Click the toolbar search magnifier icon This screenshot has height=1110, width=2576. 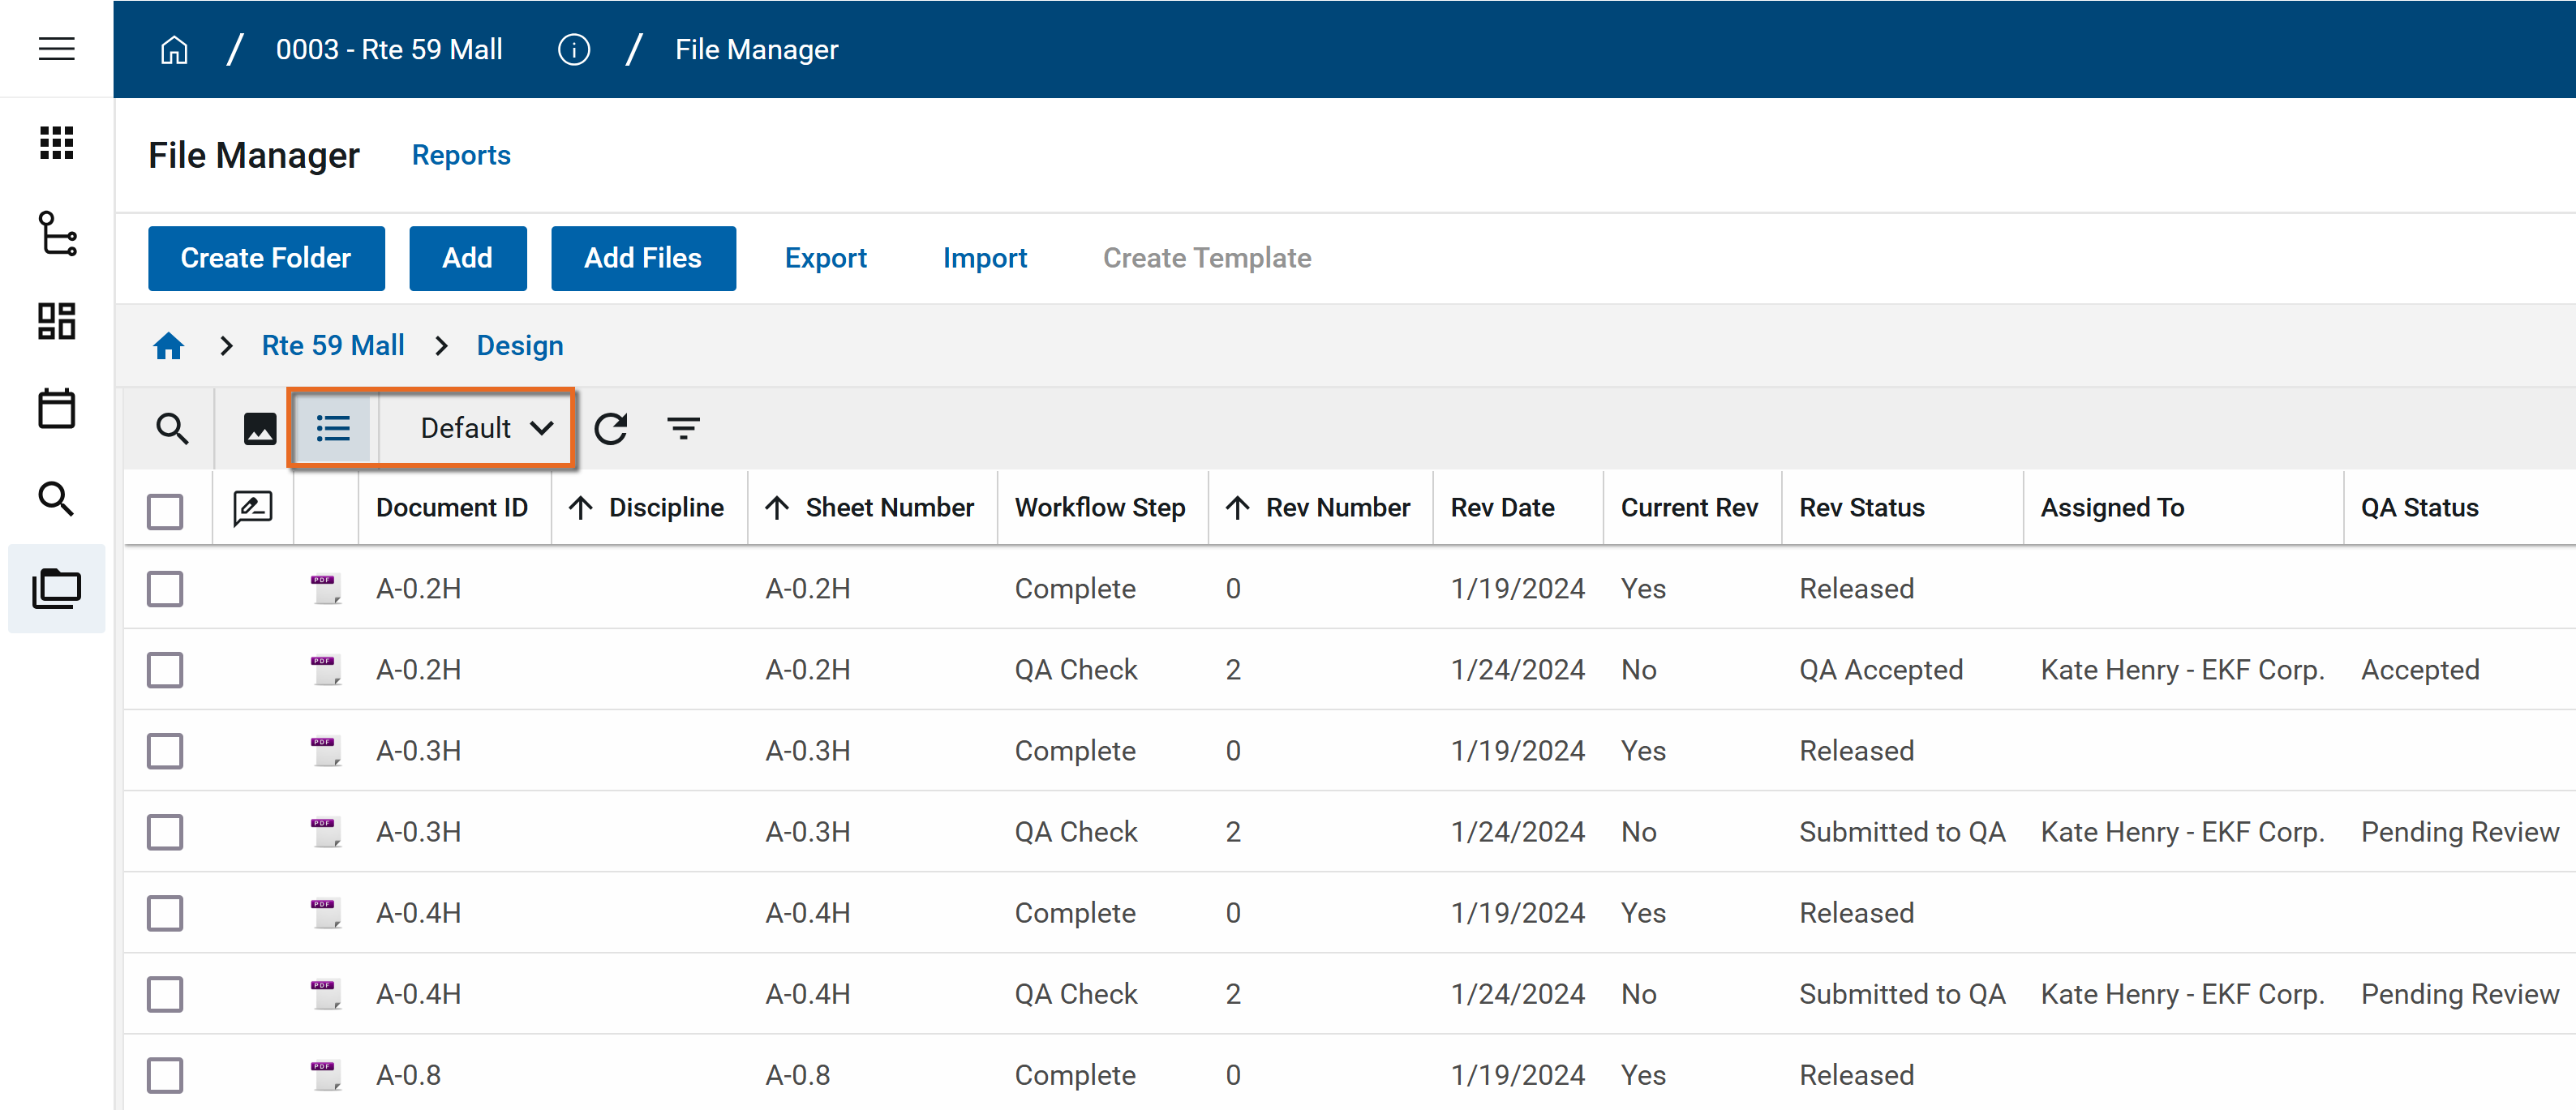click(x=172, y=428)
